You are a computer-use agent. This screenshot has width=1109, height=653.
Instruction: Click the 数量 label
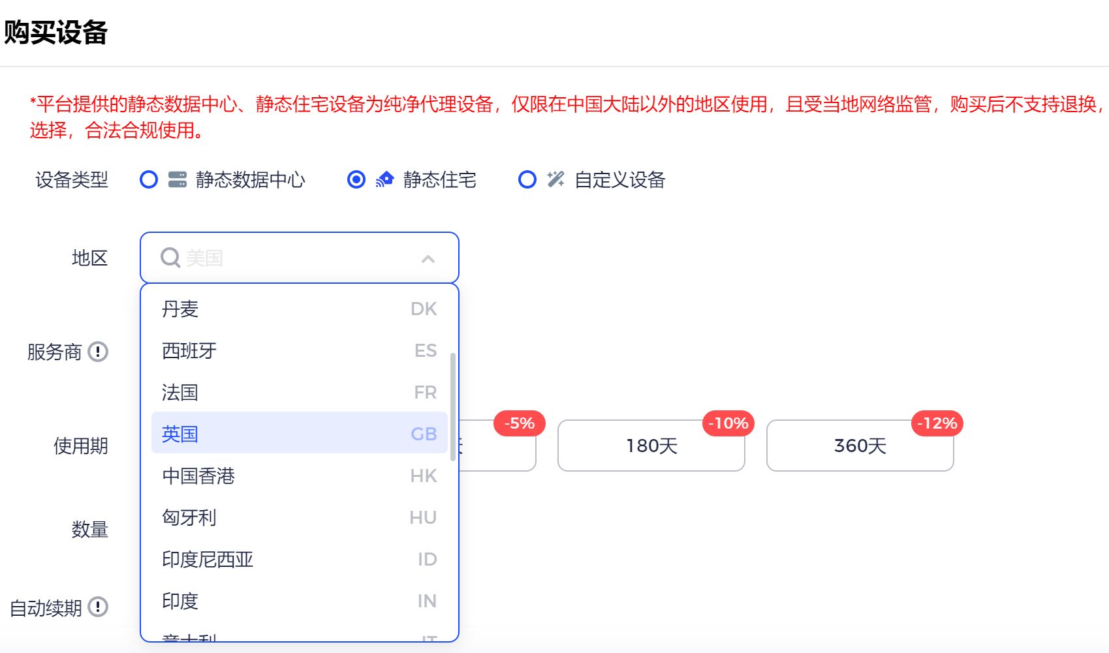click(90, 529)
